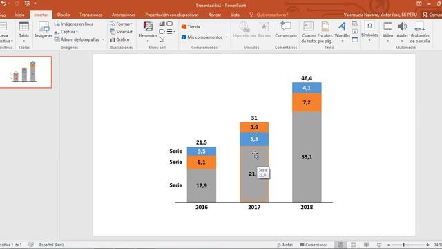Select the orange 7,2 segment in 2018
The image size is (442, 249).
(x=307, y=102)
